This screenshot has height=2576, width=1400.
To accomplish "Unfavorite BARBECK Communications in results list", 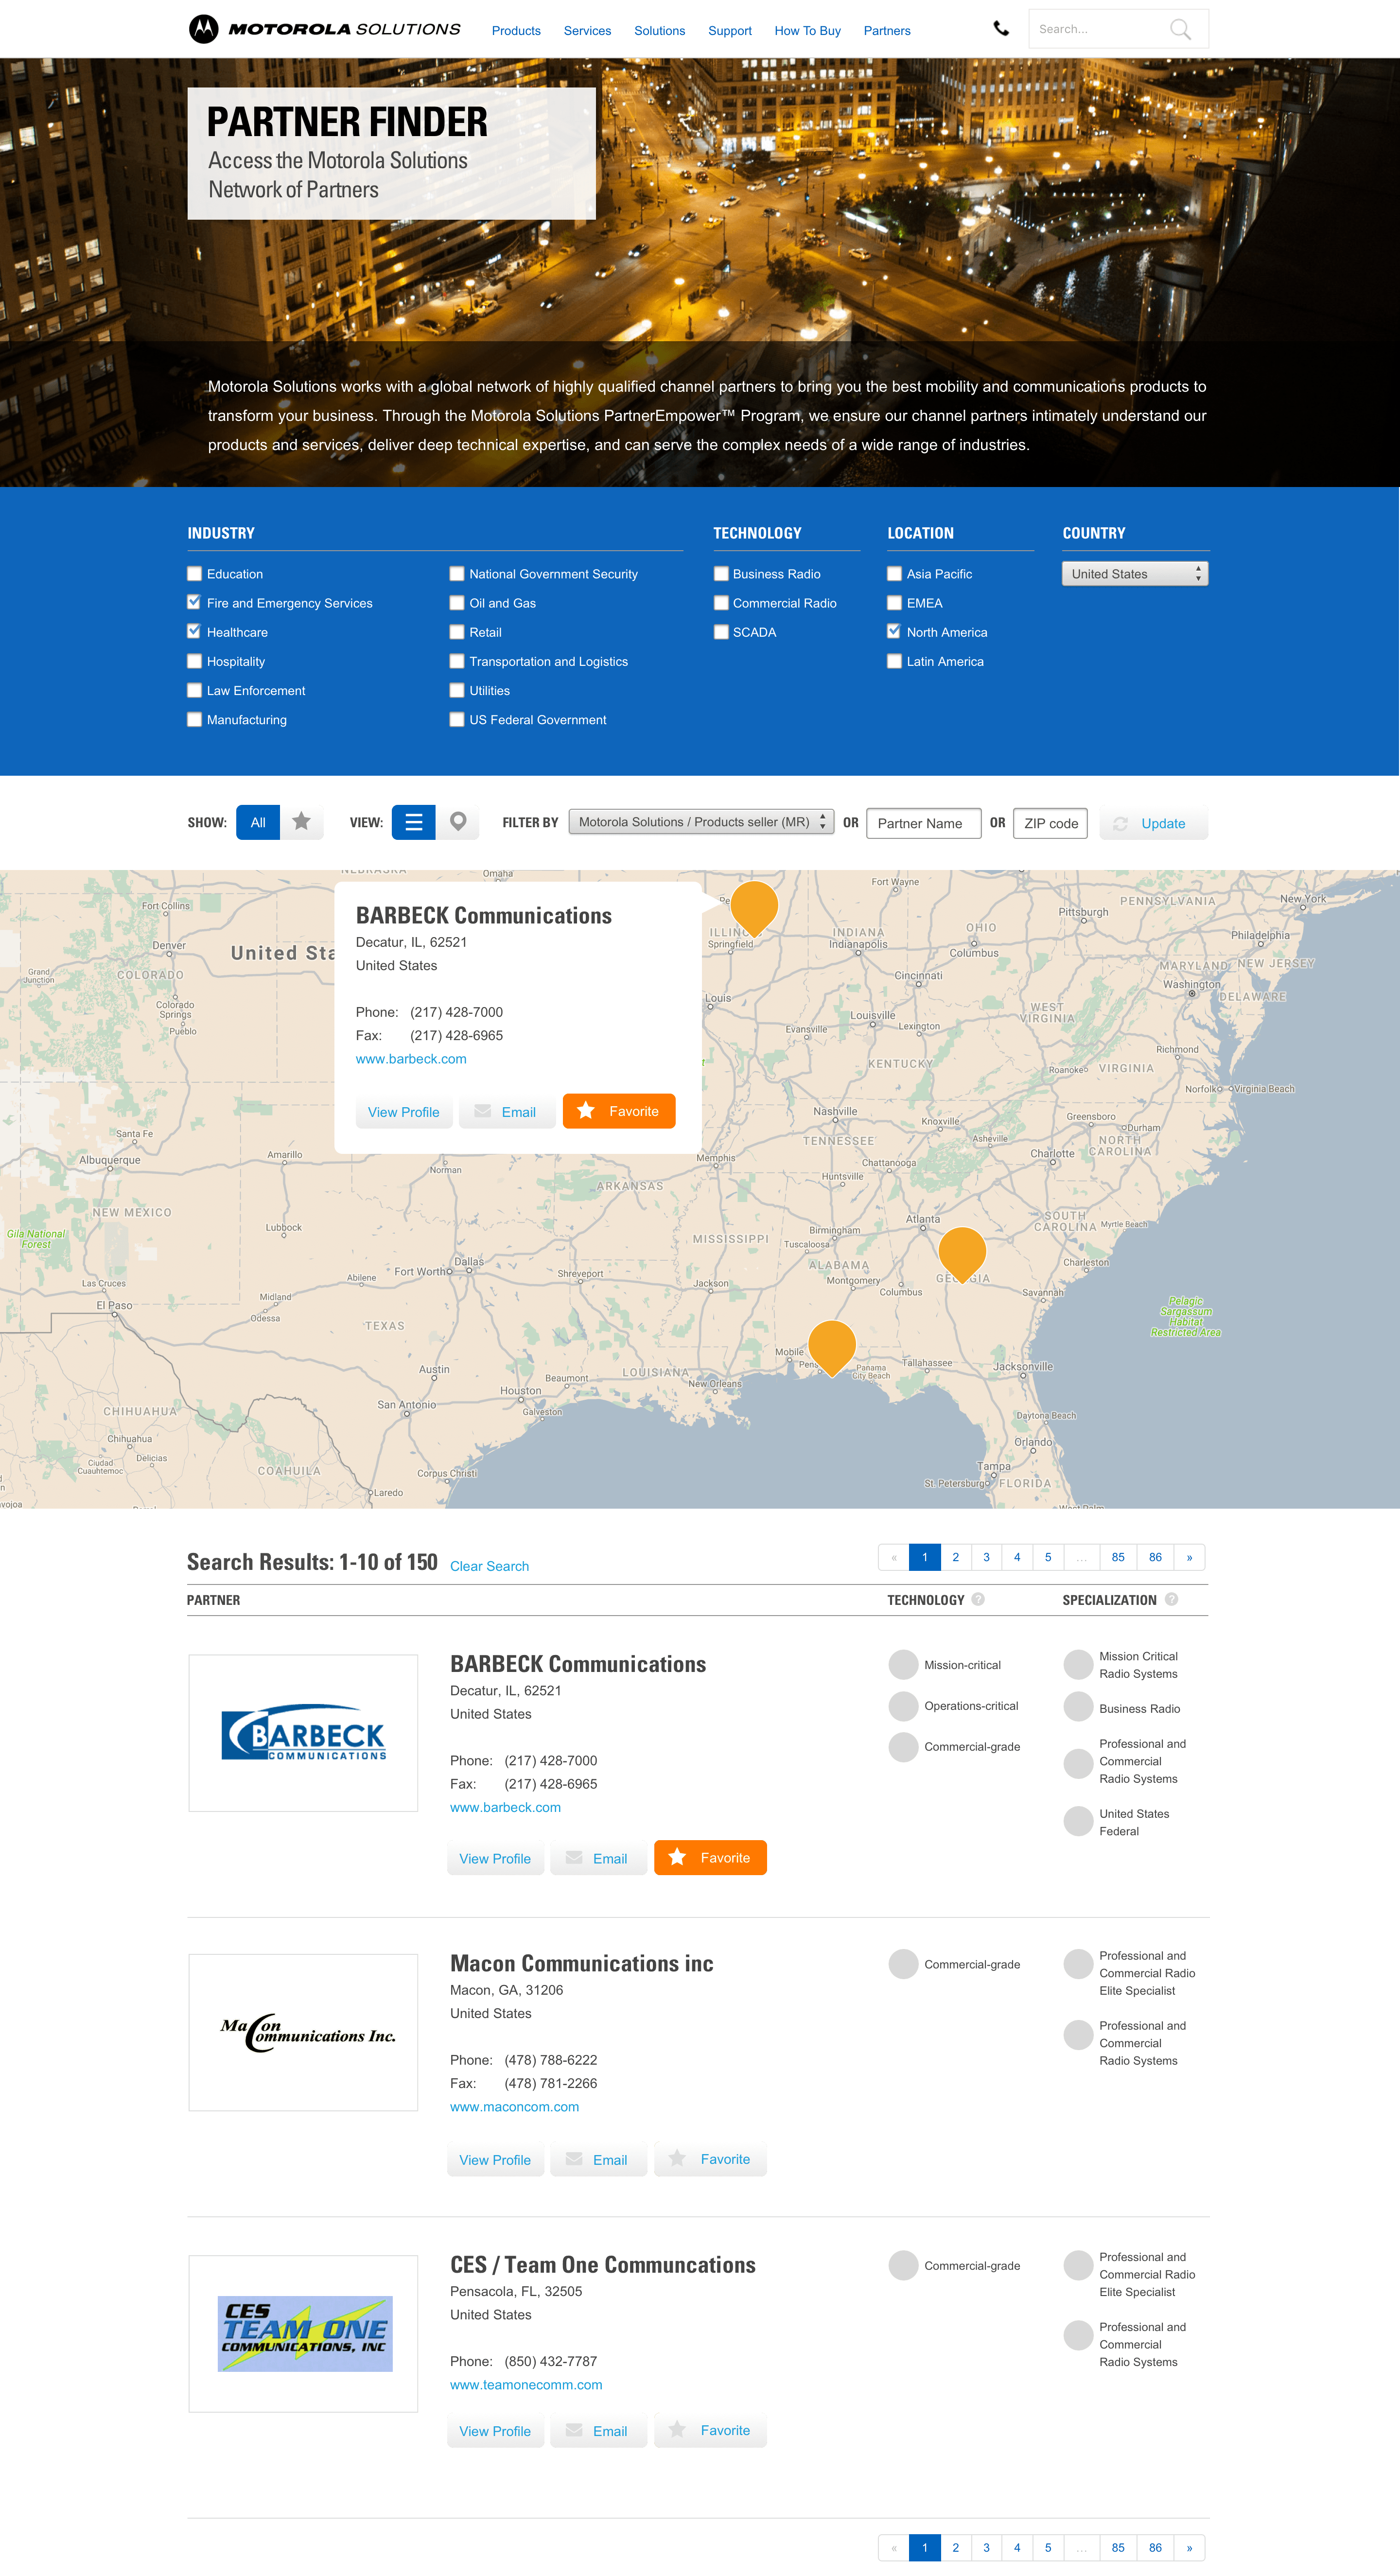I will (710, 1858).
